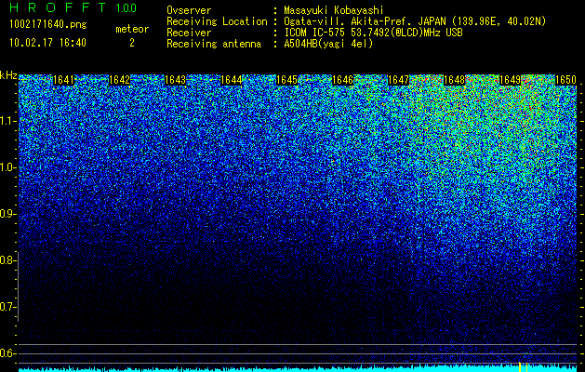Screen dimensions: 585x372
Task: Click time marker 1649
Action: pos(510,80)
